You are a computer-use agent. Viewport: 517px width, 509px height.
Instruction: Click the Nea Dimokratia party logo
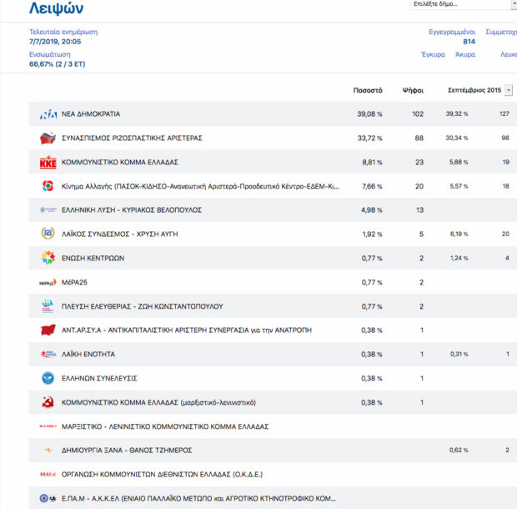(48, 114)
